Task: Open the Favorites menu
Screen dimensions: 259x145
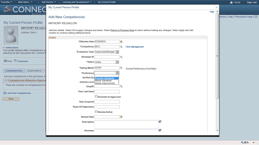Action: coord(6,2)
